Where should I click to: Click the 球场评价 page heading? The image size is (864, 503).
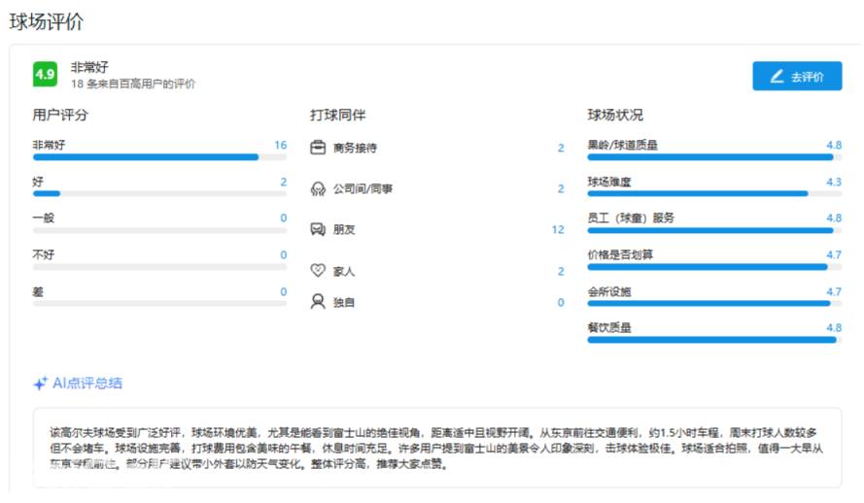click(47, 22)
